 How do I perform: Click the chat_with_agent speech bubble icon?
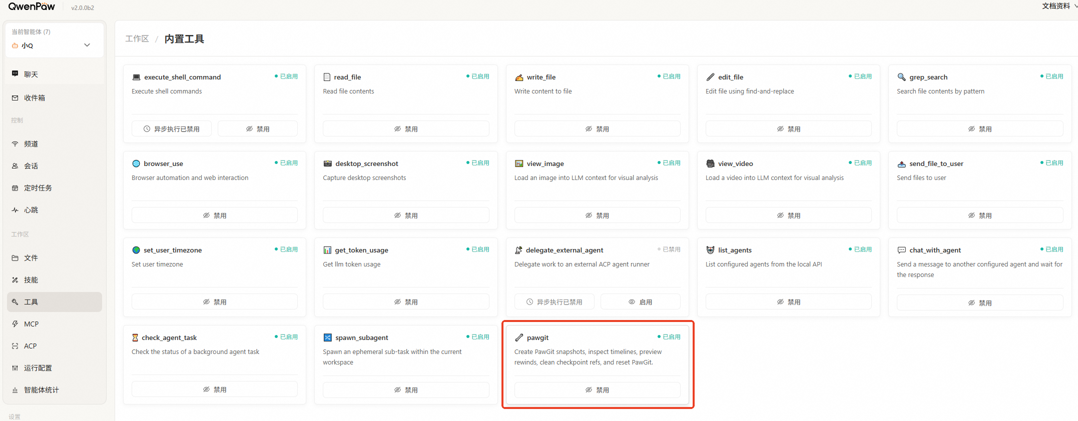[x=901, y=250]
